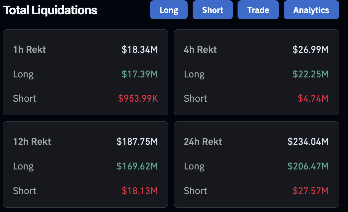The height and width of the screenshot is (212, 348).
Task: Select the 24h Rekt label
Action: (203, 142)
